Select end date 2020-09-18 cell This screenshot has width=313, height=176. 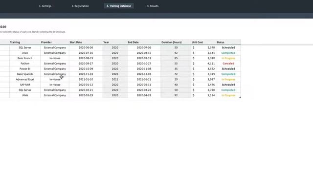[x=144, y=58]
